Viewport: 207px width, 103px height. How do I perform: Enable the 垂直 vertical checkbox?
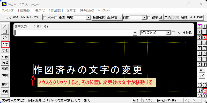(56, 18)
